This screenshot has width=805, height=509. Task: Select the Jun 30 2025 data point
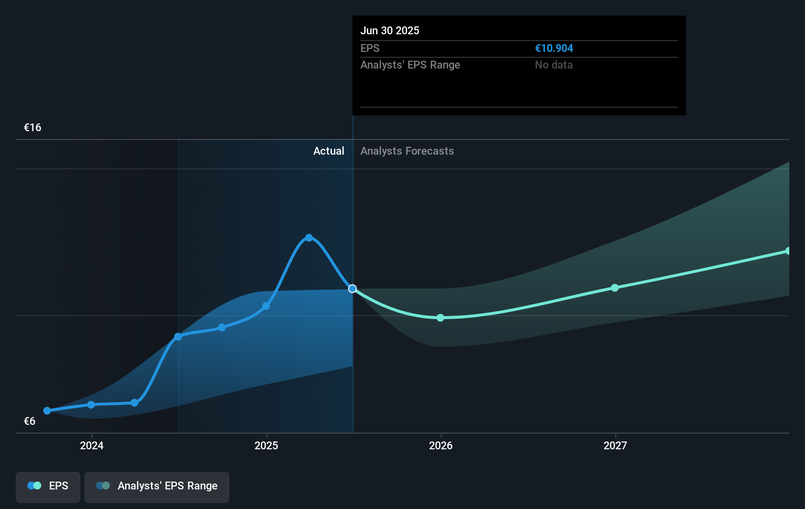click(x=352, y=289)
